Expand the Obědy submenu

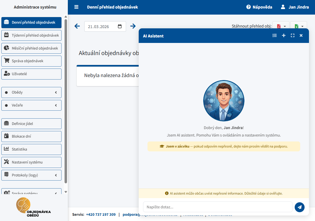31,92
